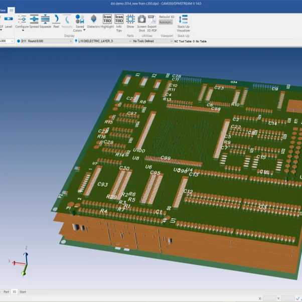Click the X coordinate field

(x=269, y=298)
